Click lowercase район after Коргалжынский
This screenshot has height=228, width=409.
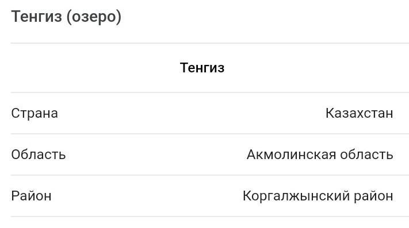(x=373, y=196)
